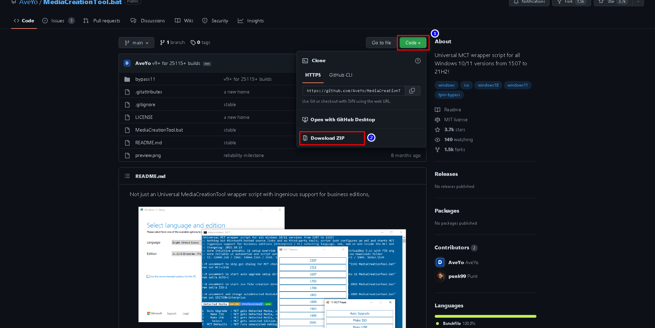Open the Security tab
The height and width of the screenshot is (328, 655).
click(215, 21)
